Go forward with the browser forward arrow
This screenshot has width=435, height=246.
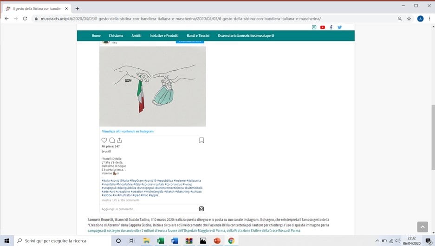16,19
